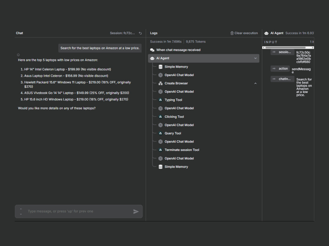Click the sendMessage value in INPUT panel
This screenshot has width=329, height=246.
click(x=301, y=71)
